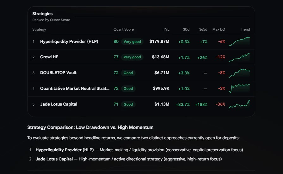This screenshot has width=283, height=174.
Task: Click DOUBLETOP Vault's Good badge
Action: click(128, 73)
